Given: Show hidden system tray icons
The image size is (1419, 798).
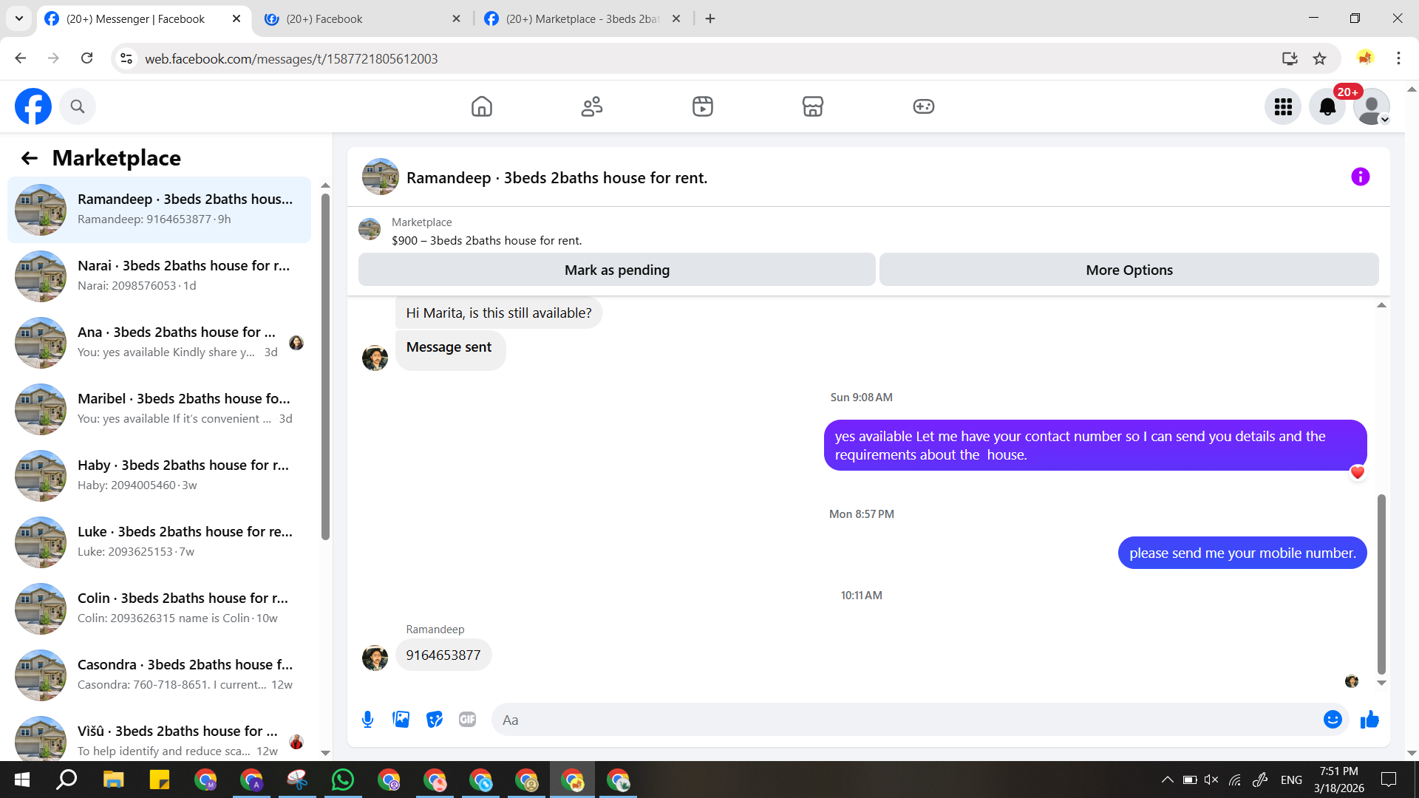Looking at the screenshot, I should [x=1167, y=780].
